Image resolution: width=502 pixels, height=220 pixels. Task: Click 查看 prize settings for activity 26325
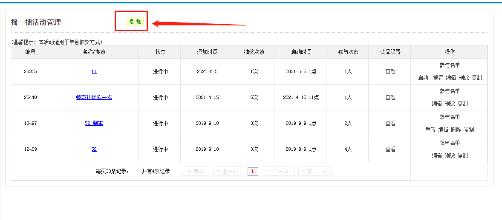pos(390,72)
